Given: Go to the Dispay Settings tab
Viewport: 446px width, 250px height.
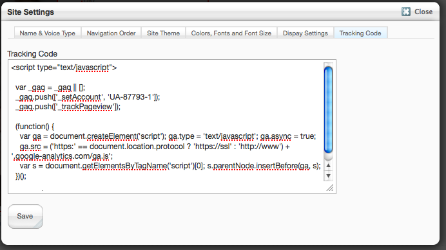Looking at the screenshot, I should coord(305,33).
